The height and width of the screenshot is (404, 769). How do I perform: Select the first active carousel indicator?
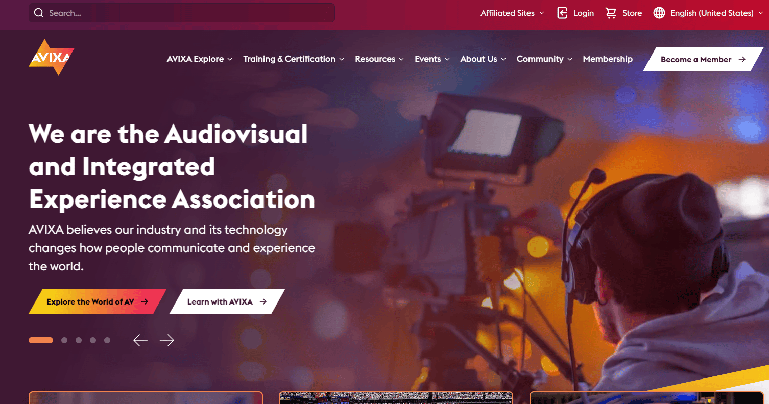point(41,340)
